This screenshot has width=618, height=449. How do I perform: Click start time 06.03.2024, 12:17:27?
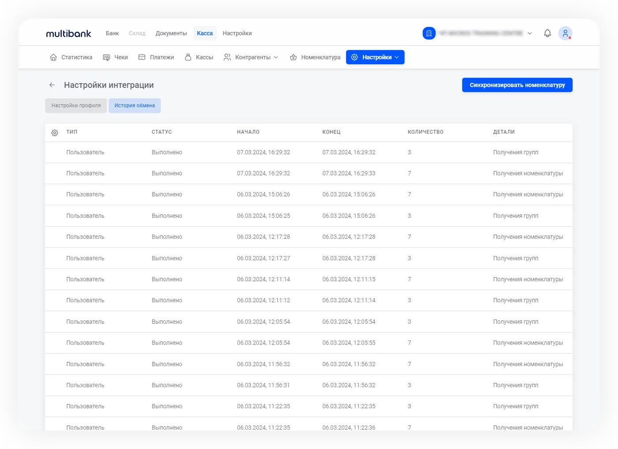tap(264, 258)
